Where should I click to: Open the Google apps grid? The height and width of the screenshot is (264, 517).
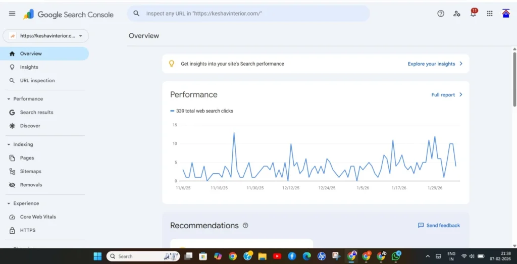[x=490, y=14]
